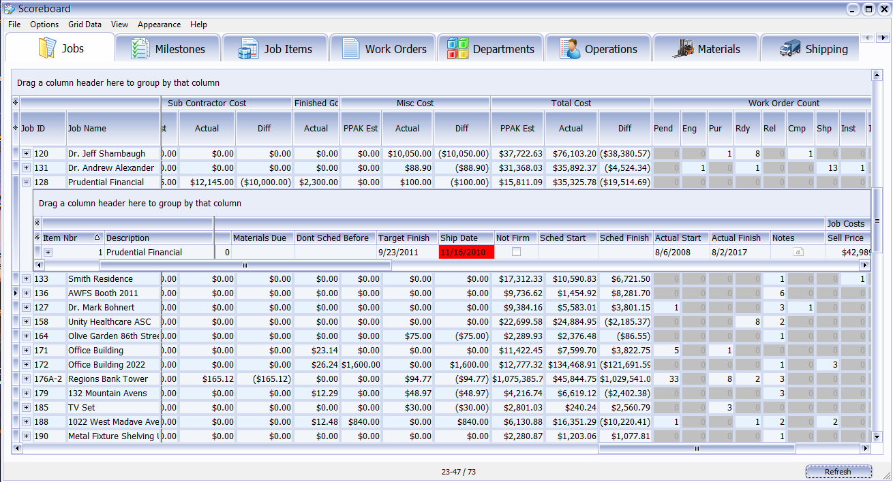The height and width of the screenshot is (482, 893).
Task: Expand item 1 in the nested grid
Action: (x=48, y=252)
